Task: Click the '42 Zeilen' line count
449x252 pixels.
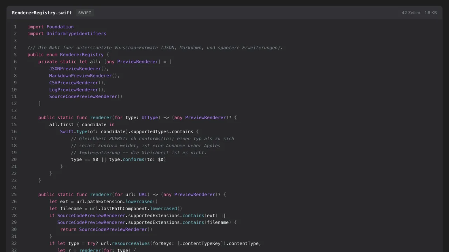Action: click(411, 13)
